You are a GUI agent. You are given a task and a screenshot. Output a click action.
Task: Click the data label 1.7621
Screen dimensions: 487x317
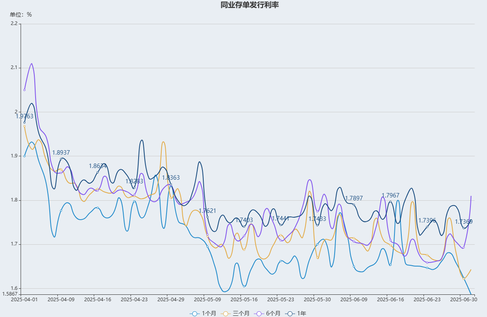pos(207,211)
